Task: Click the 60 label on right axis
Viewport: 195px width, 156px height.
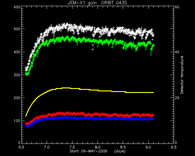Action: (x=177, y=7)
